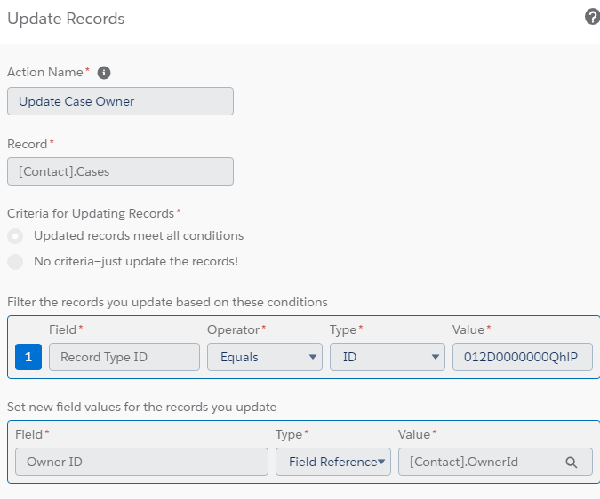Click the 'Set new field values' section label
Viewport: 600px width, 499px height.
[x=141, y=407]
